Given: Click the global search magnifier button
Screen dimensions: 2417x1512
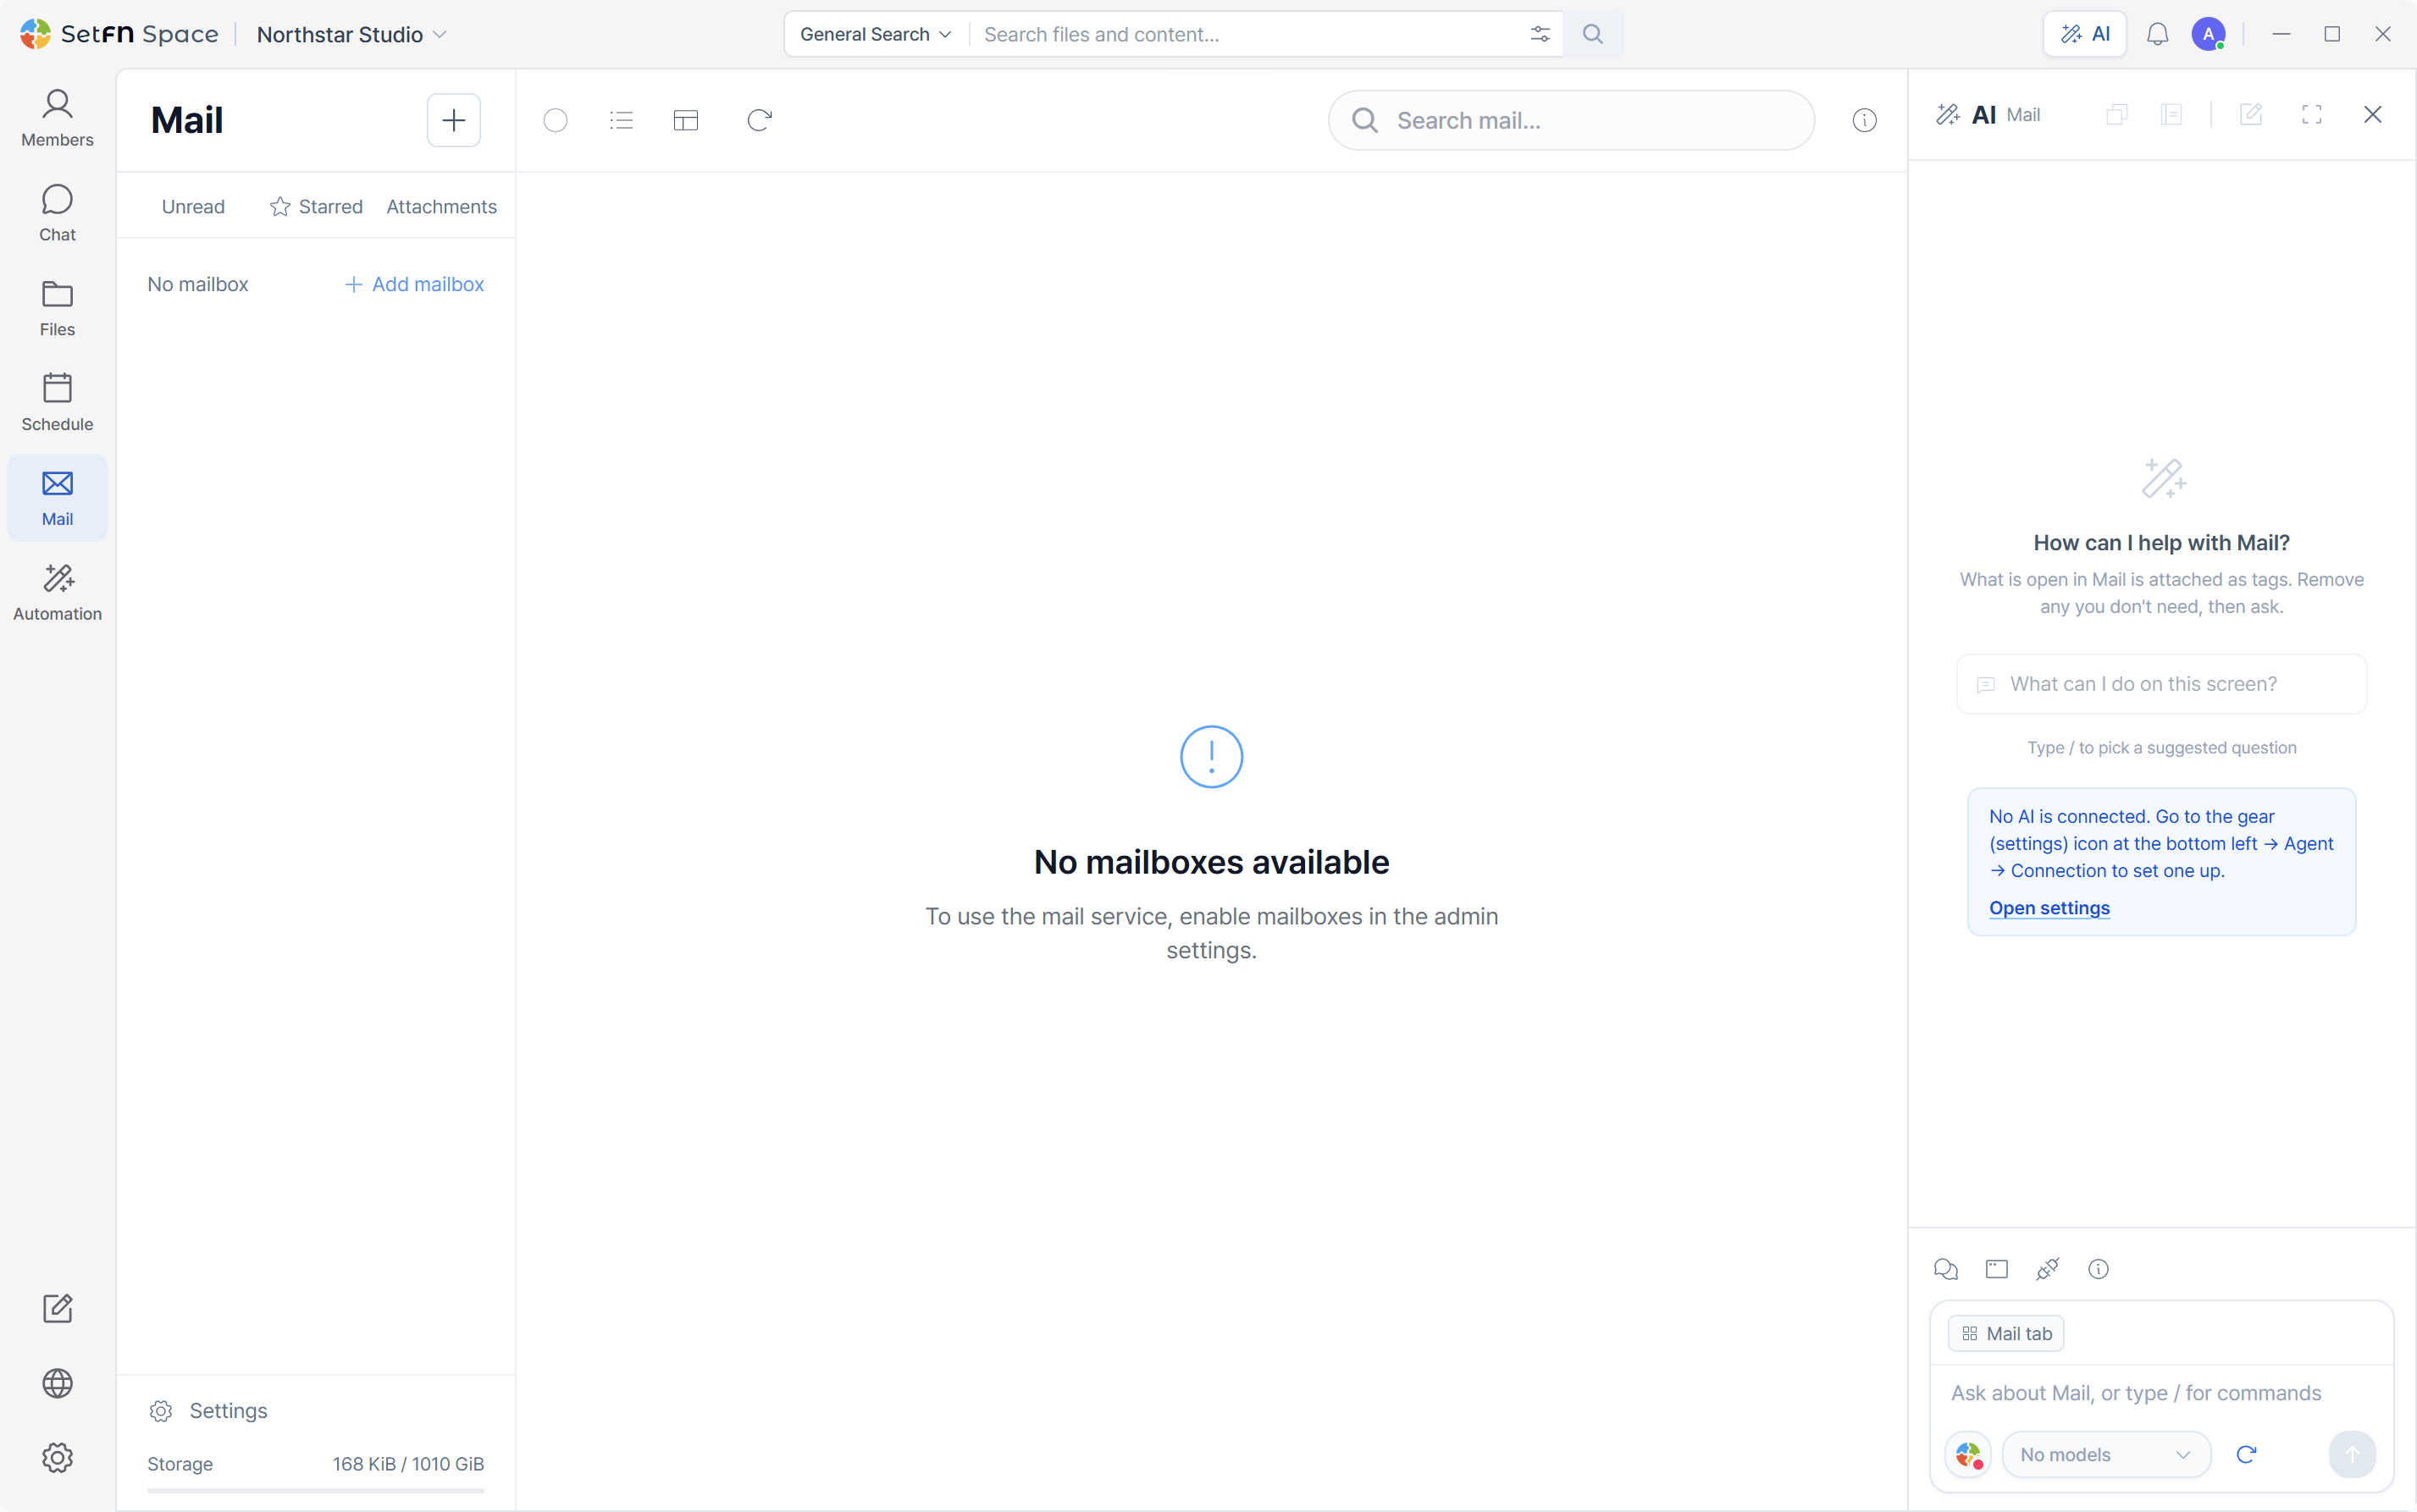Looking at the screenshot, I should tap(1593, 34).
